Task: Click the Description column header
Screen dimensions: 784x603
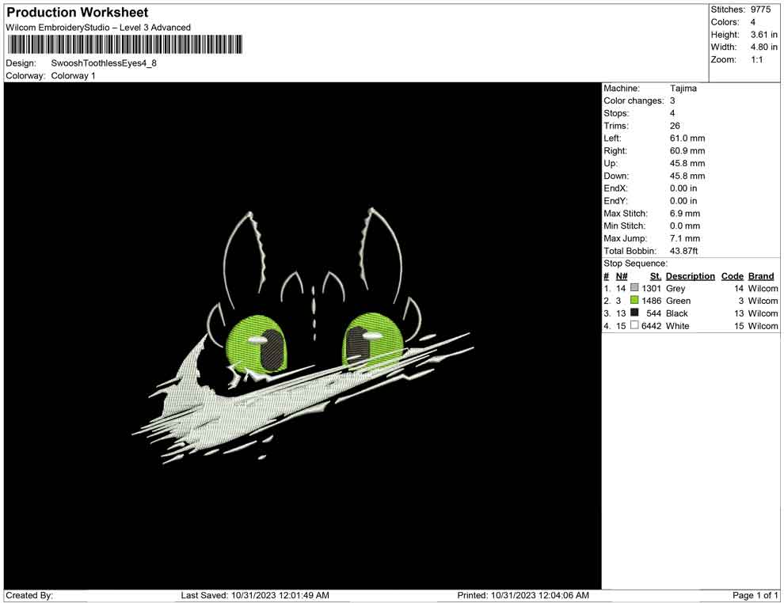Action: [690, 276]
